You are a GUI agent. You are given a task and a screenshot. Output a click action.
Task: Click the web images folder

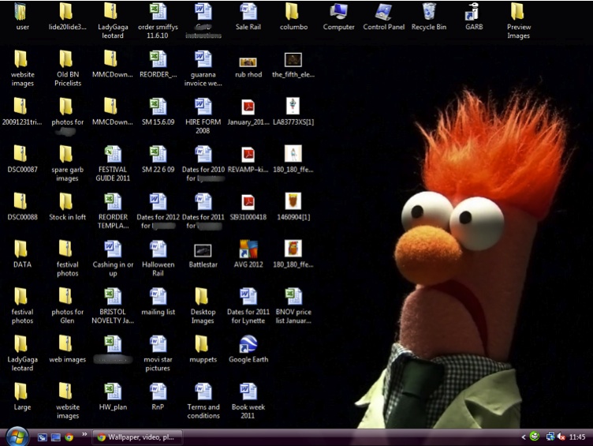click(x=67, y=350)
